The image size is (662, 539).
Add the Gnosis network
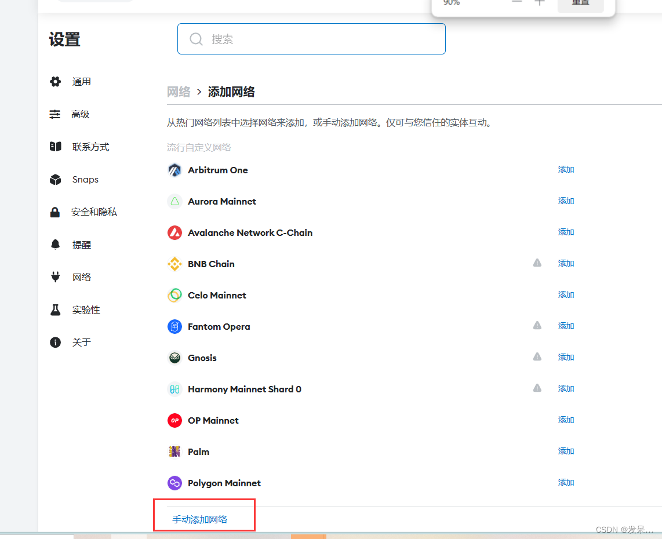coord(566,357)
